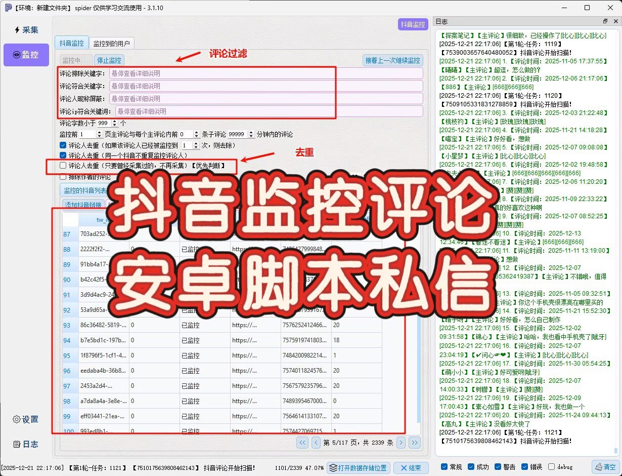Click the count 18 in row 94
The width and height of the screenshot is (622, 476).
(357, 341)
